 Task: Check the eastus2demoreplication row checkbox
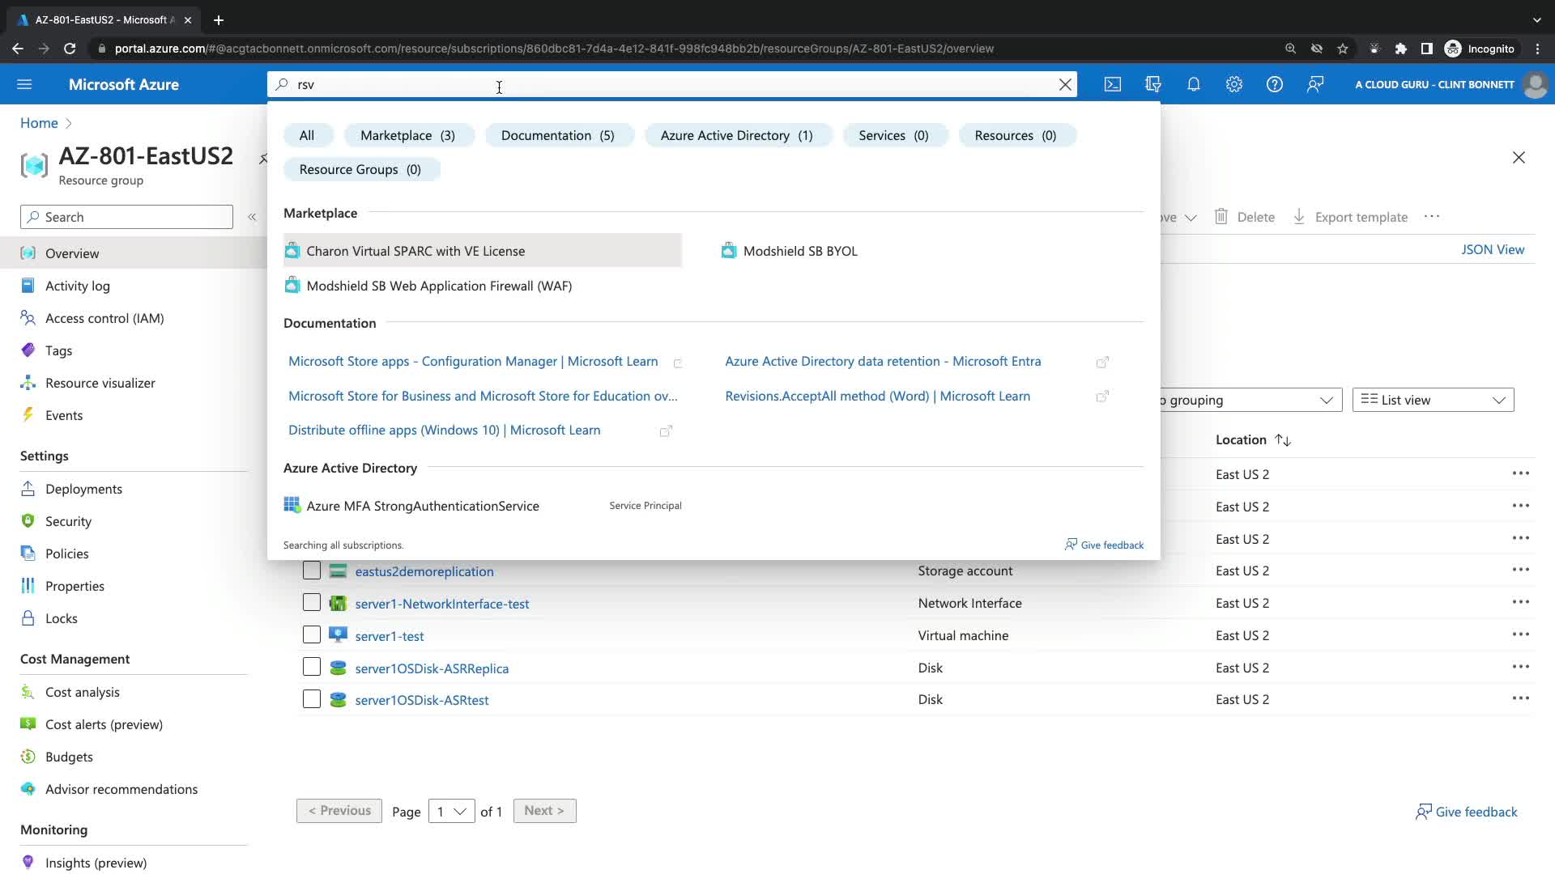click(x=312, y=571)
